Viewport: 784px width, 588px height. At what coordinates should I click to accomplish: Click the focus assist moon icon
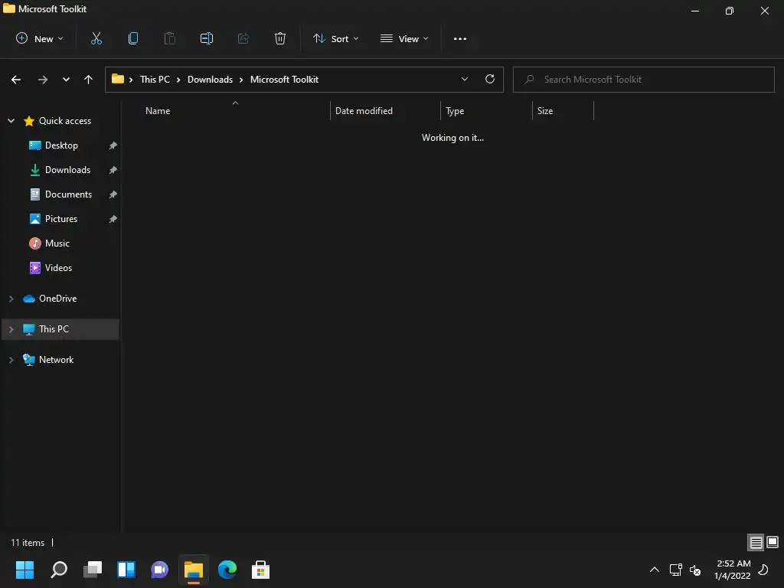tap(763, 570)
